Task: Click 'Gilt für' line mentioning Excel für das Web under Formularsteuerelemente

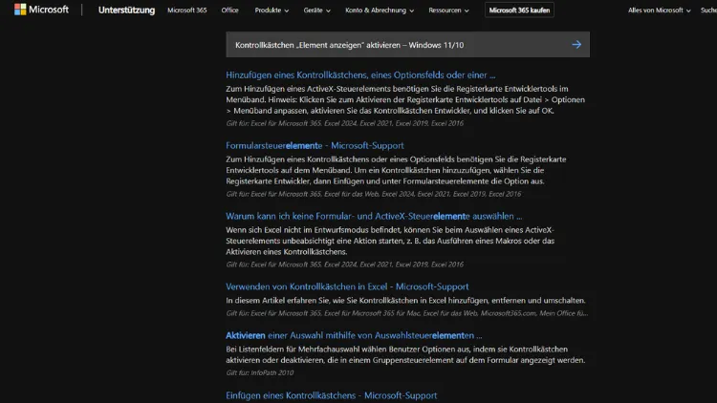Action: [x=373, y=194]
